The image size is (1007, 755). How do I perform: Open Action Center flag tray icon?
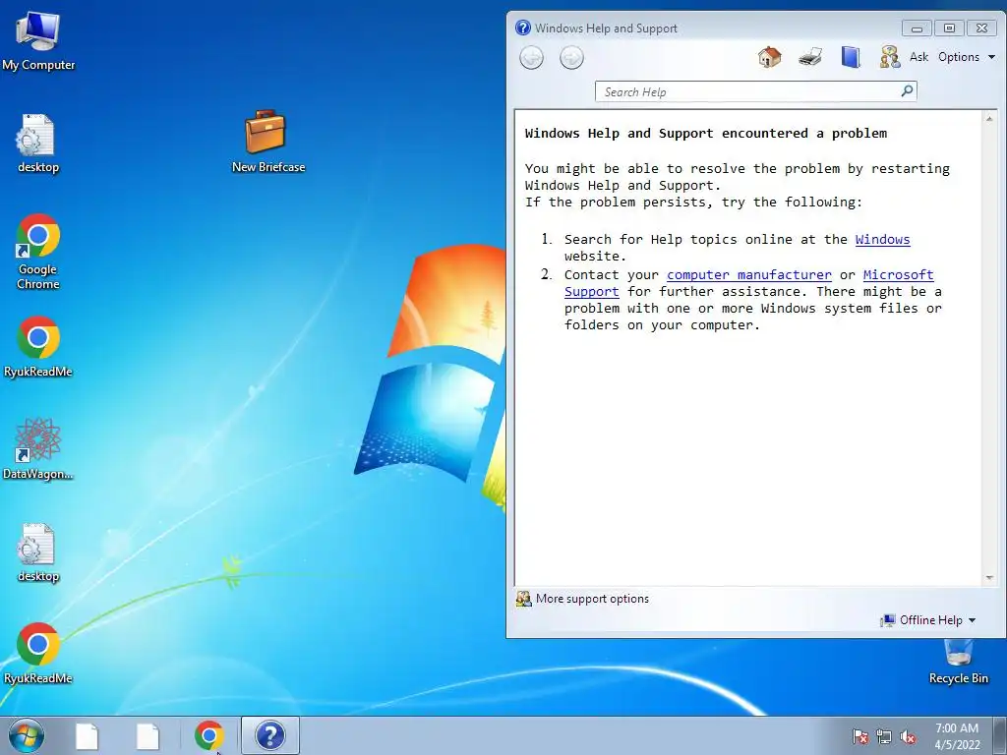click(x=859, y=736)
